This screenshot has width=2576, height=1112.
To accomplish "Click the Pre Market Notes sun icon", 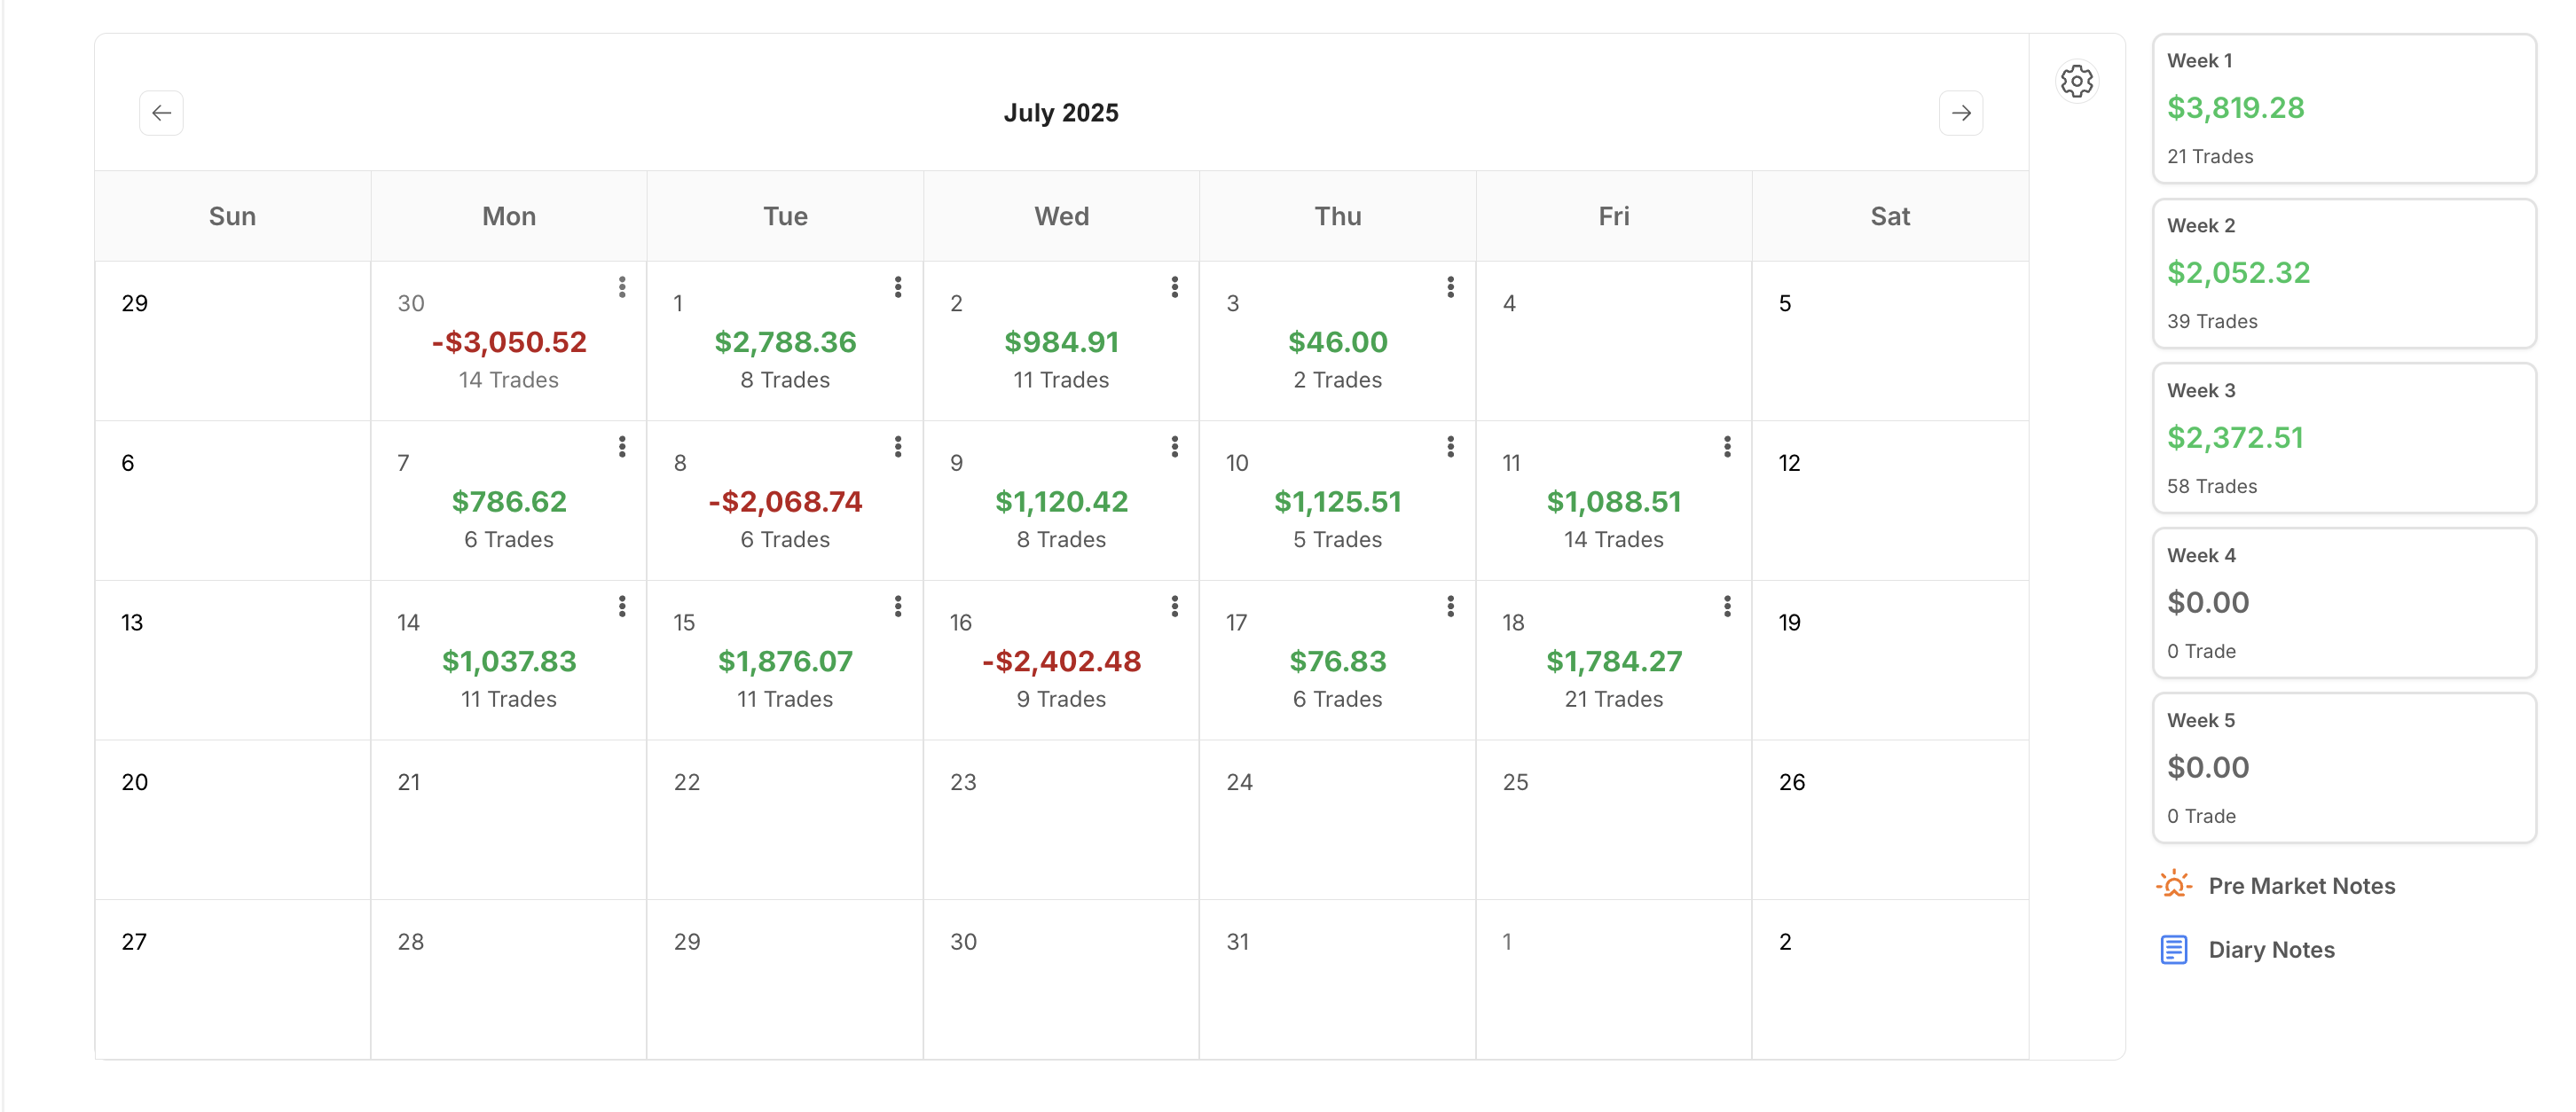I will pos(2174,885).
